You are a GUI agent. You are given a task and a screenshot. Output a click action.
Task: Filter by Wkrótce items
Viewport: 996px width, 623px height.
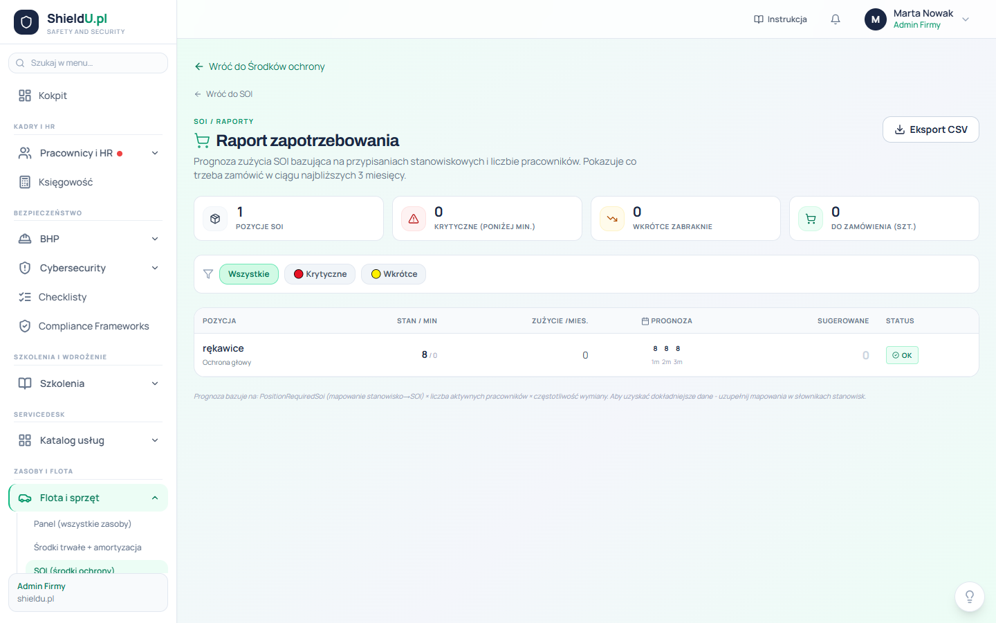tap(394, 274)
